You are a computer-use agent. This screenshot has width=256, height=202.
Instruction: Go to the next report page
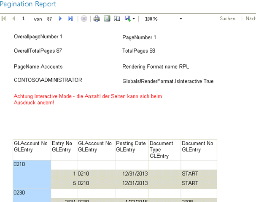point(60,19)
